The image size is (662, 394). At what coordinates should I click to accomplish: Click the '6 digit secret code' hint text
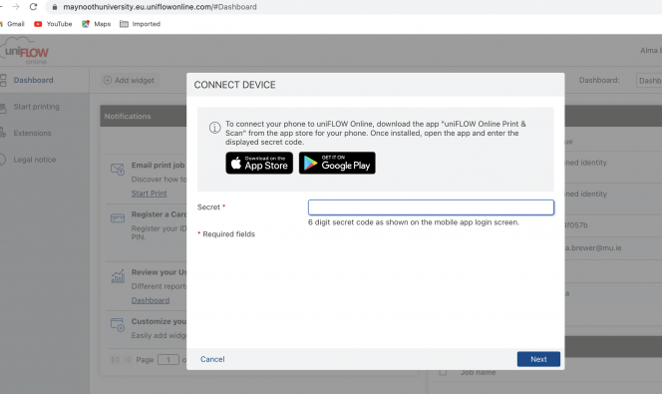point(414,222)
